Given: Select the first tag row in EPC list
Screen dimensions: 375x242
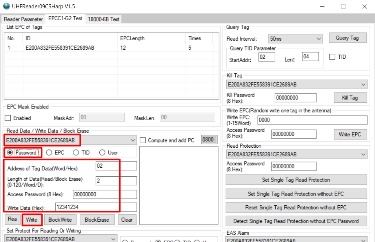Looking at the screenshot, I should [60, 48].
